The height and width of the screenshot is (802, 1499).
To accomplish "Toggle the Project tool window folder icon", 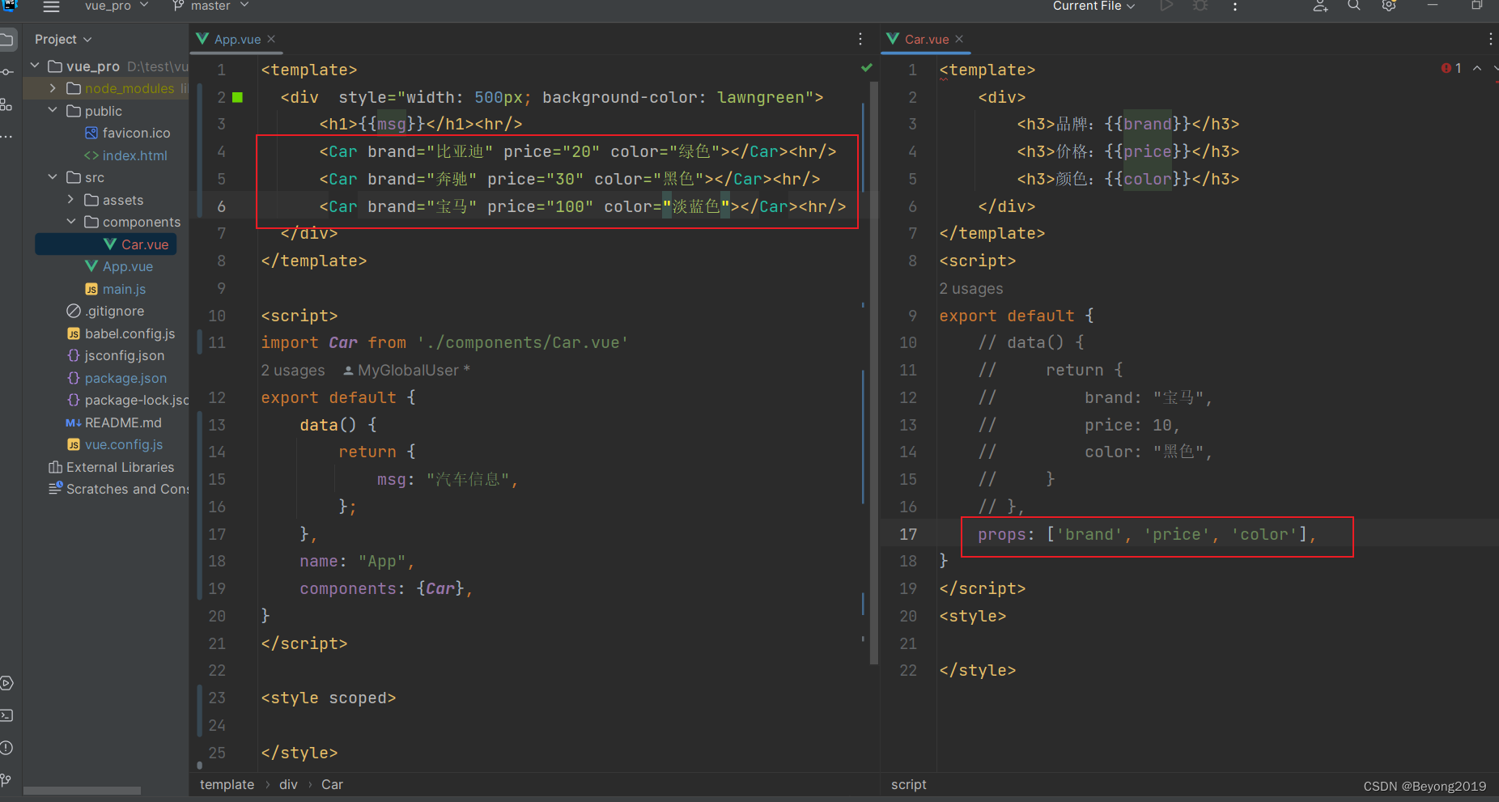I will pos(7,39).
